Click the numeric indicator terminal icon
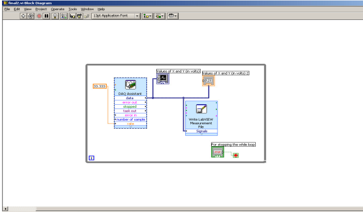The height and width of the screenshot is (212, 363). 208,81
